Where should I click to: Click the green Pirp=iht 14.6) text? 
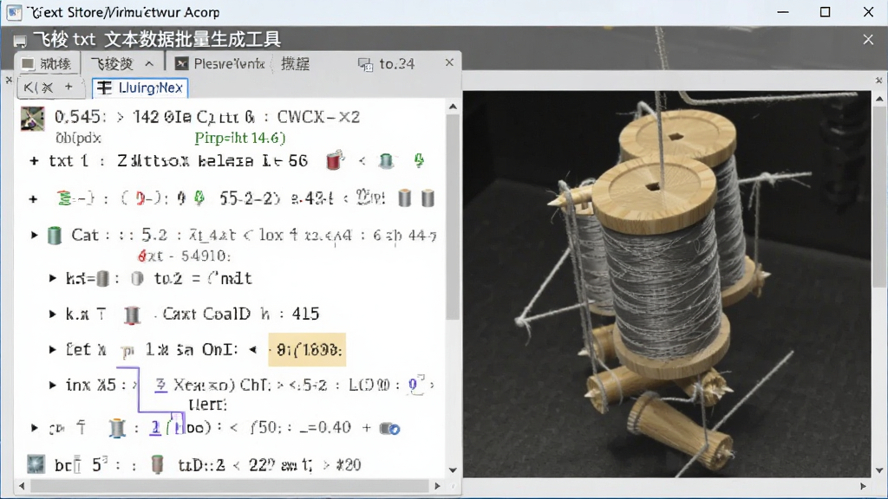point(240,138)
